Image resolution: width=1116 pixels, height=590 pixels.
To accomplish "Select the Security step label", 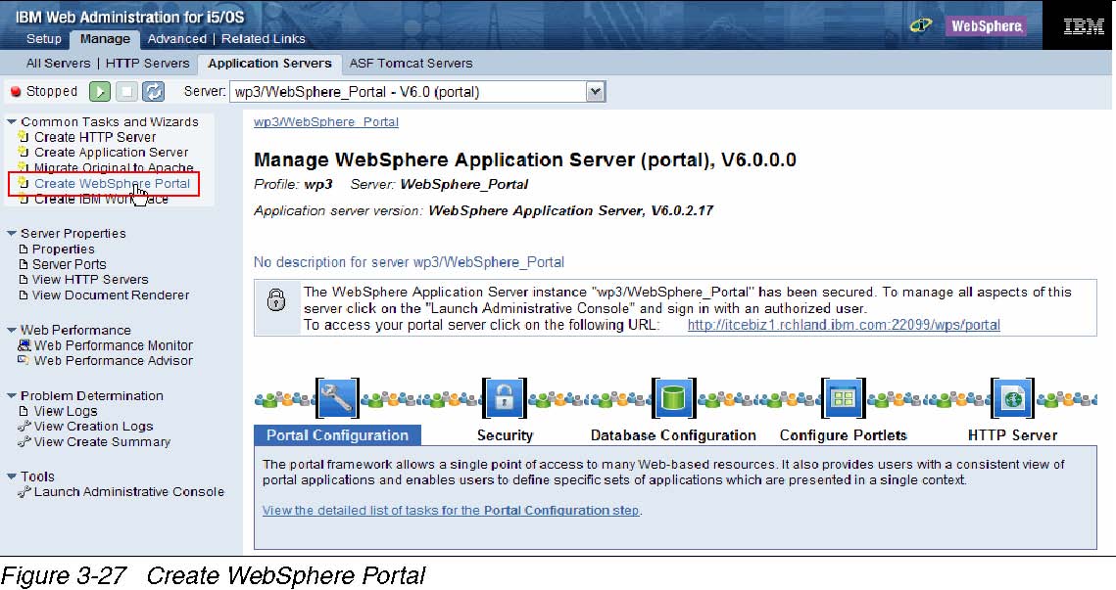I will pos(505,435).
